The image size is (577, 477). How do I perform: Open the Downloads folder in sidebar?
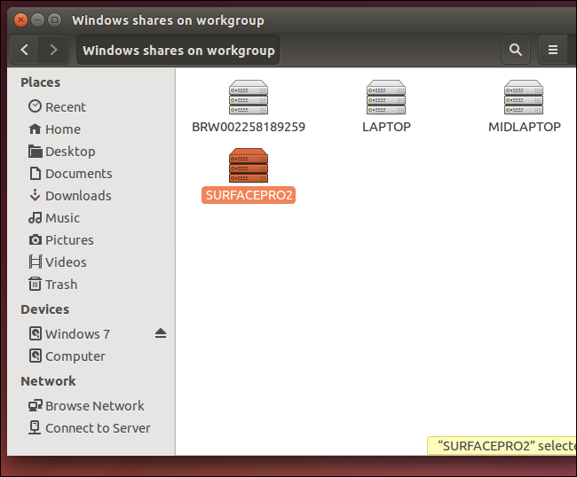tap(77, 196)
